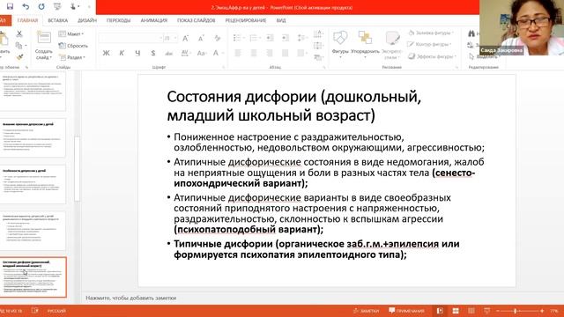Toggle strikethrough (abc) formatting
This screenshot has height=317, width=564.
coord(168,53)
